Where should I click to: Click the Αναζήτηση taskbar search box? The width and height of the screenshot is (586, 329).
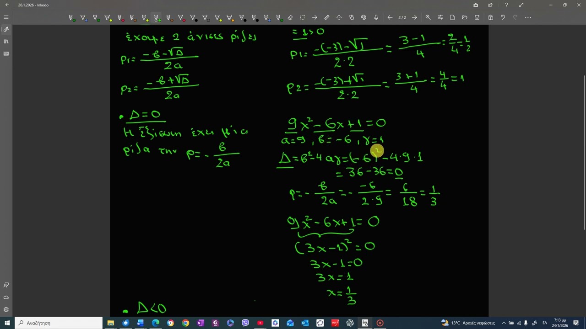(x=59, y=323)
